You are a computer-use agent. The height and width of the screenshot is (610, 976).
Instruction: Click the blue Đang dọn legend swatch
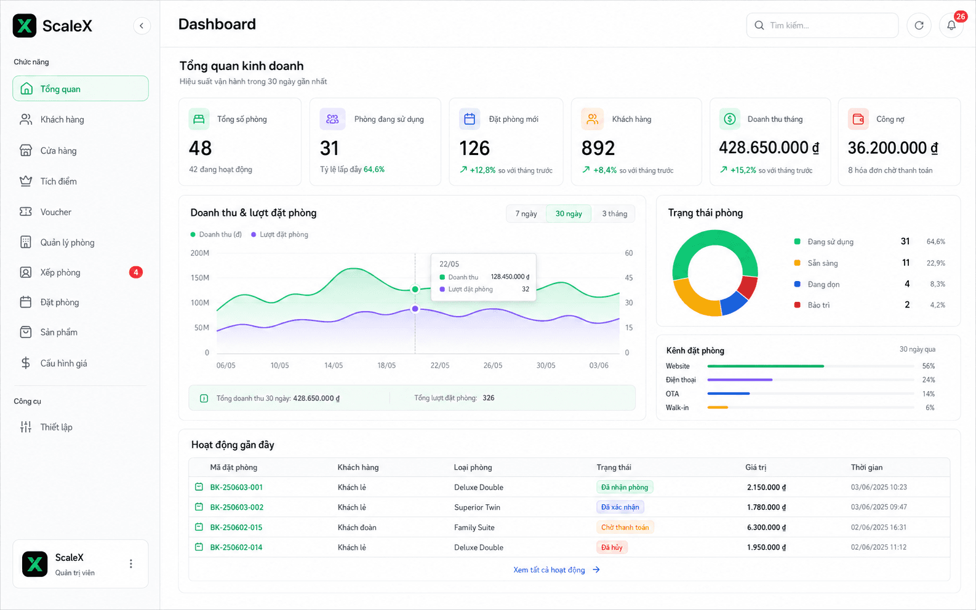click(797, 284)
